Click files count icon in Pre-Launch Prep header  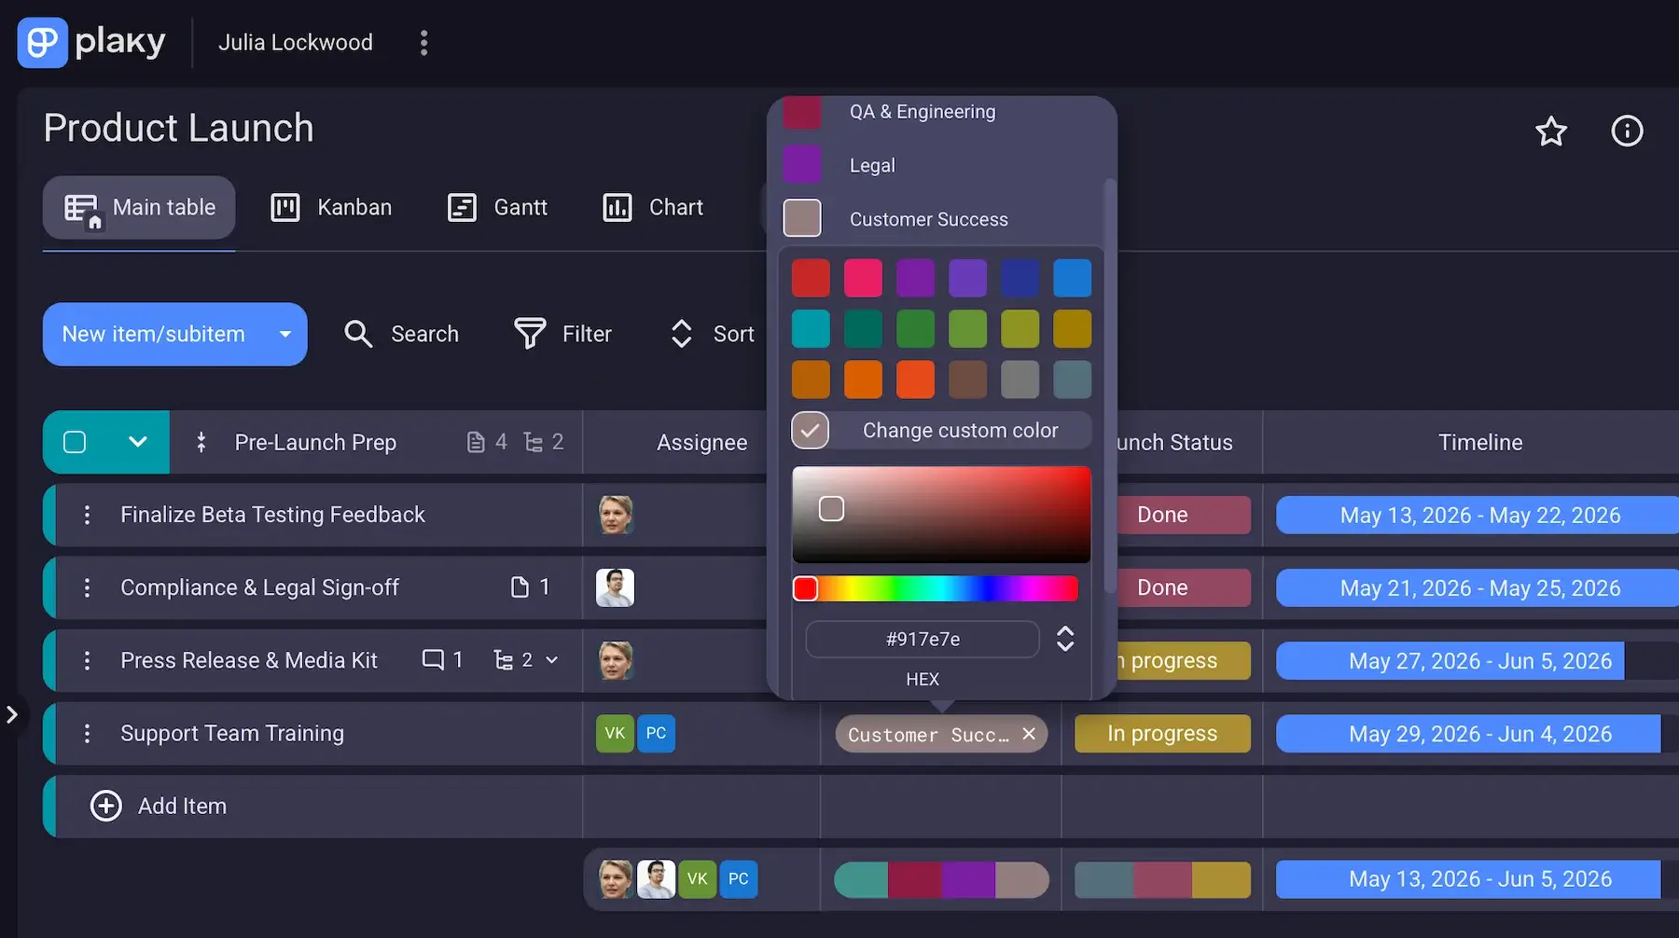click(x=476, y=442)
